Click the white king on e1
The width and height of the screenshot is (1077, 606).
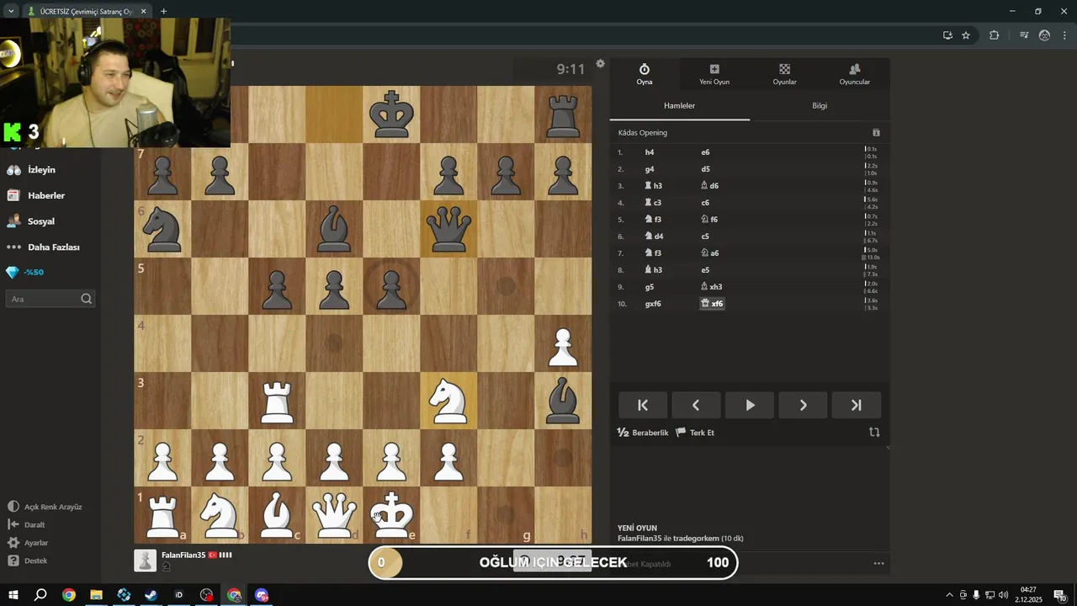[x=391, y=515]
